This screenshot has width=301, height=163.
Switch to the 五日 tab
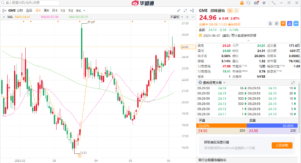29,10
